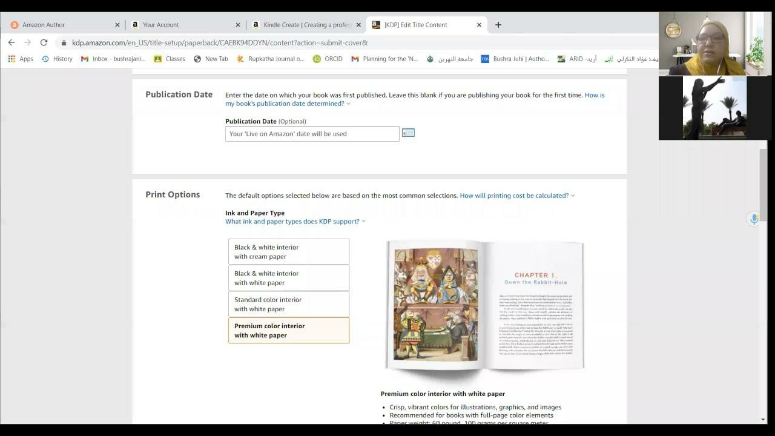Go forward in browser history
The width and height of the screenshot is (775, 436).
click(x=27, y=42)
